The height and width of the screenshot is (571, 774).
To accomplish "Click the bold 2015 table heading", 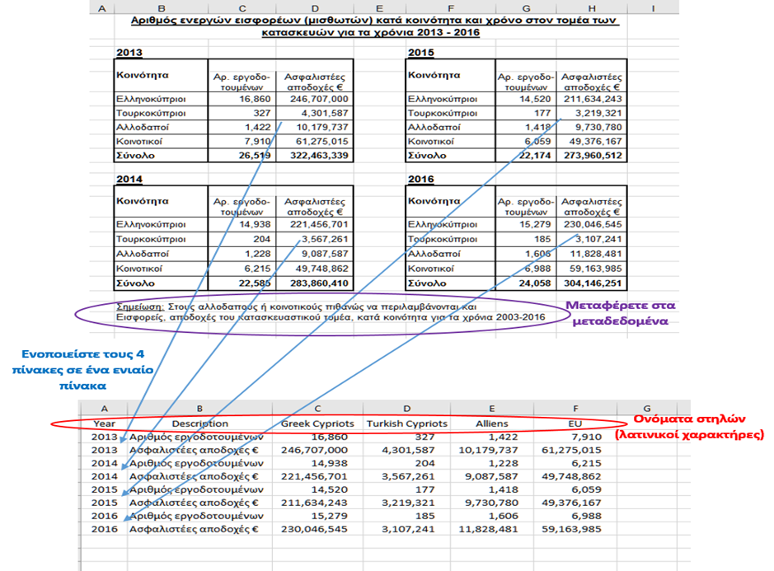I will (x=420, y=53).
